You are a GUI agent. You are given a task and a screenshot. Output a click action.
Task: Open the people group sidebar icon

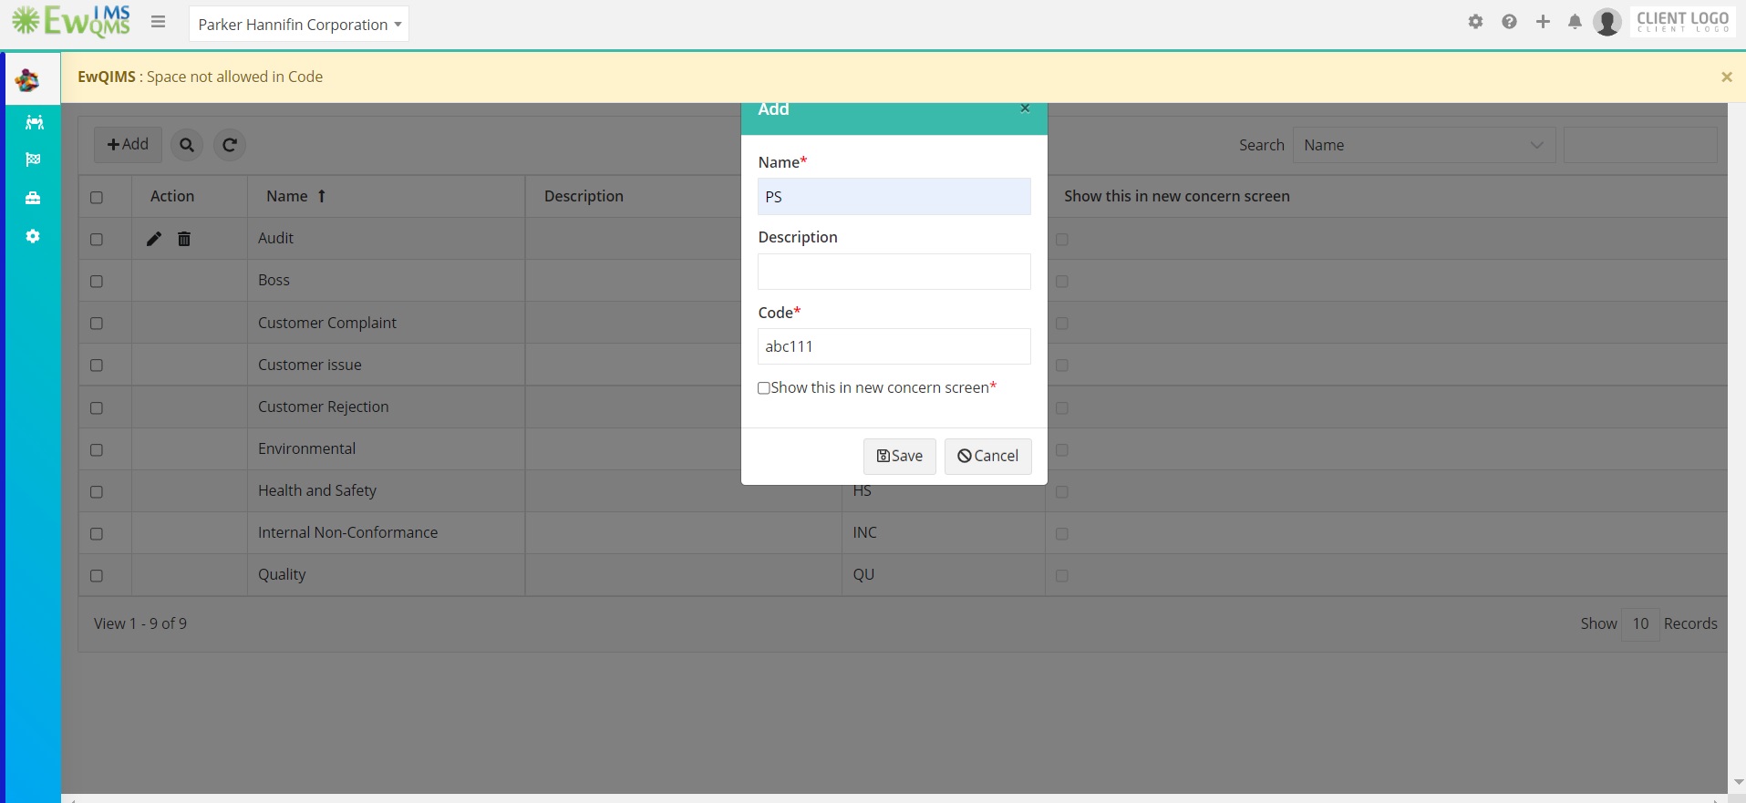[x=34, y=122]
